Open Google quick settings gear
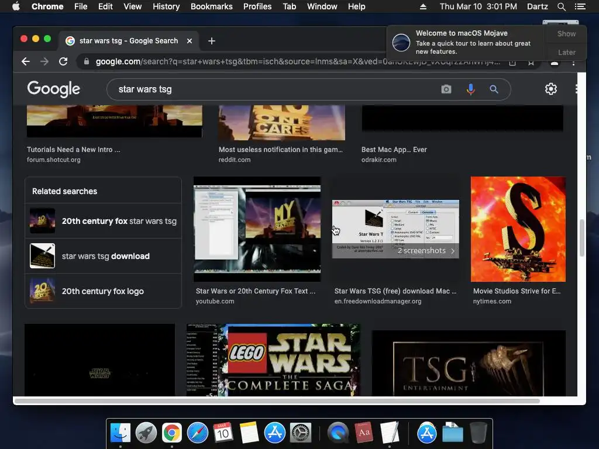The image size is (599, 449). click(551, 89)
